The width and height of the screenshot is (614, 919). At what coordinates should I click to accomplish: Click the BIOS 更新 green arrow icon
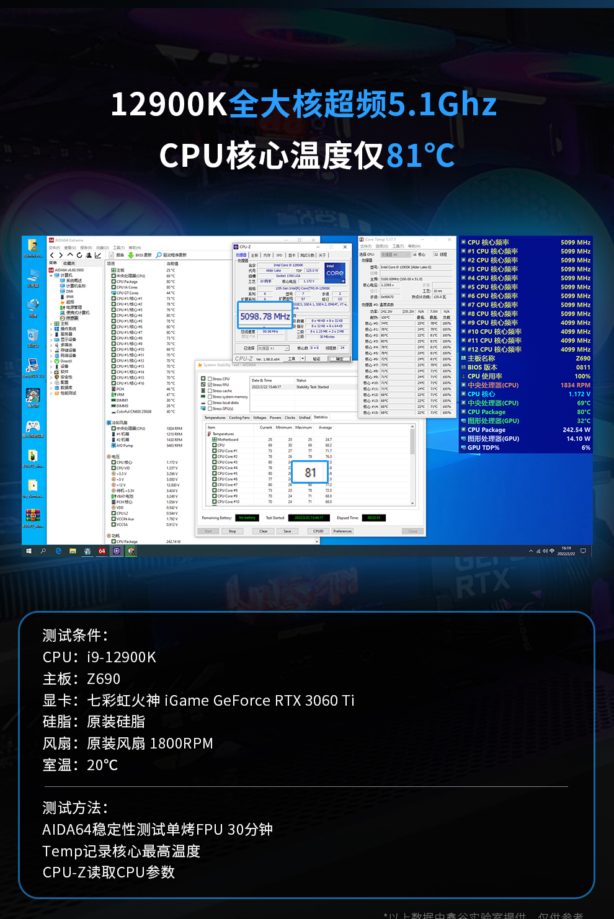click(131, 255)
